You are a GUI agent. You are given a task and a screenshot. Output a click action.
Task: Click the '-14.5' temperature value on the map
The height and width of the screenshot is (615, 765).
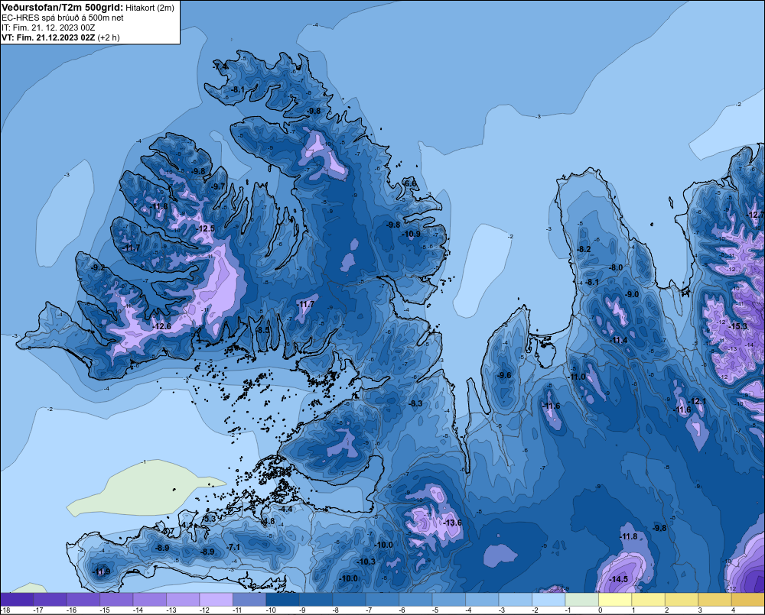[618, 579]
